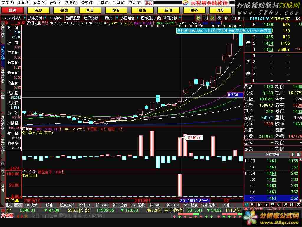This screenshot has height=227, width=302.
Task: Click the 大智慧 badge in status bar
Action: (x=7, y=215)
